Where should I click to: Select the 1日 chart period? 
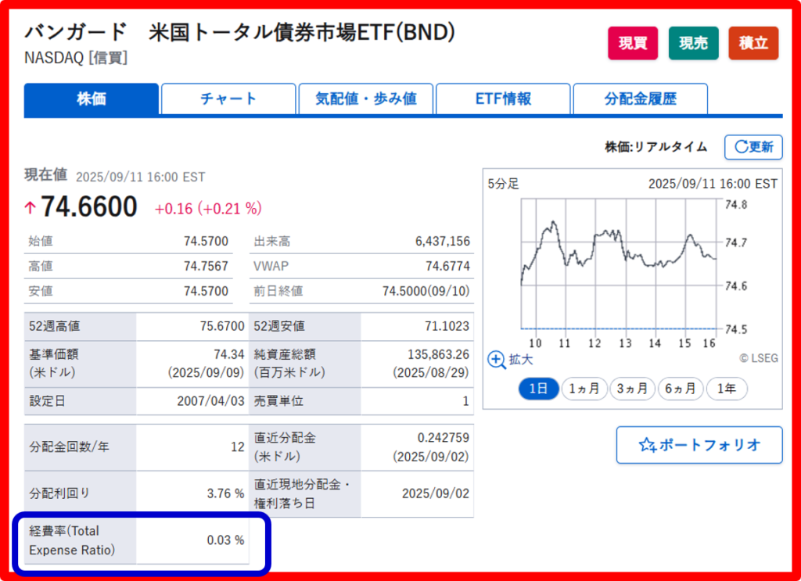tap(538, 389)
